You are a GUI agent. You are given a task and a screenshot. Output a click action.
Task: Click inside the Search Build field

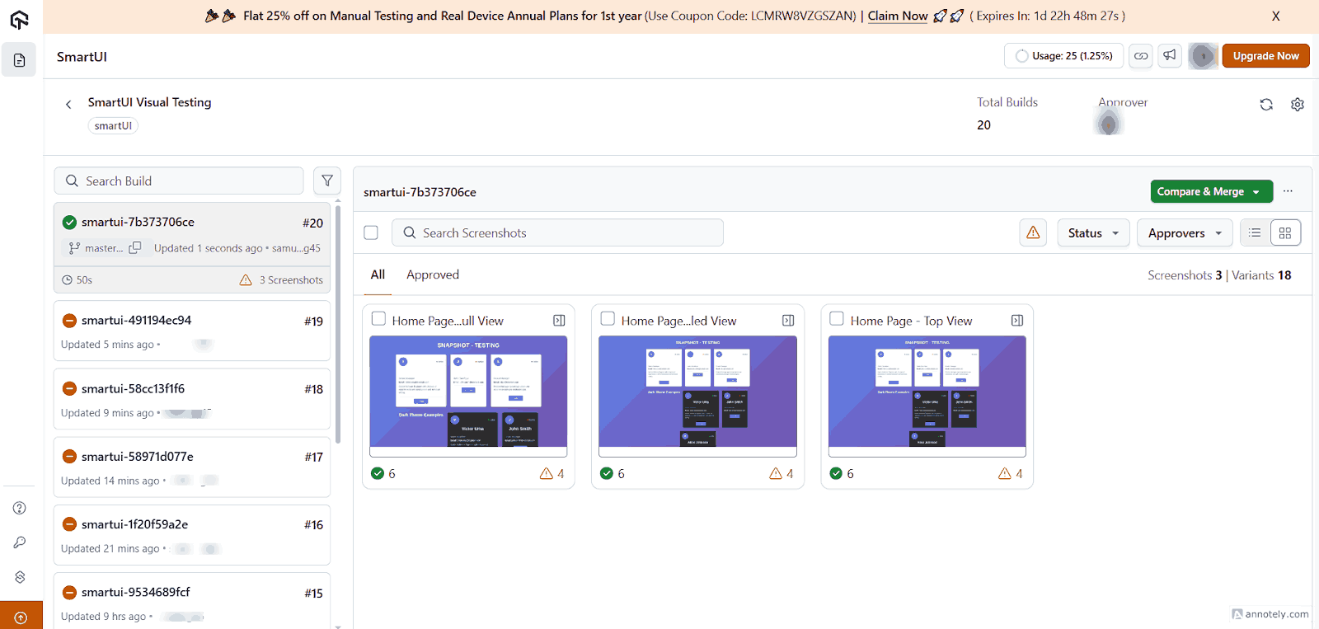point(190,181)
